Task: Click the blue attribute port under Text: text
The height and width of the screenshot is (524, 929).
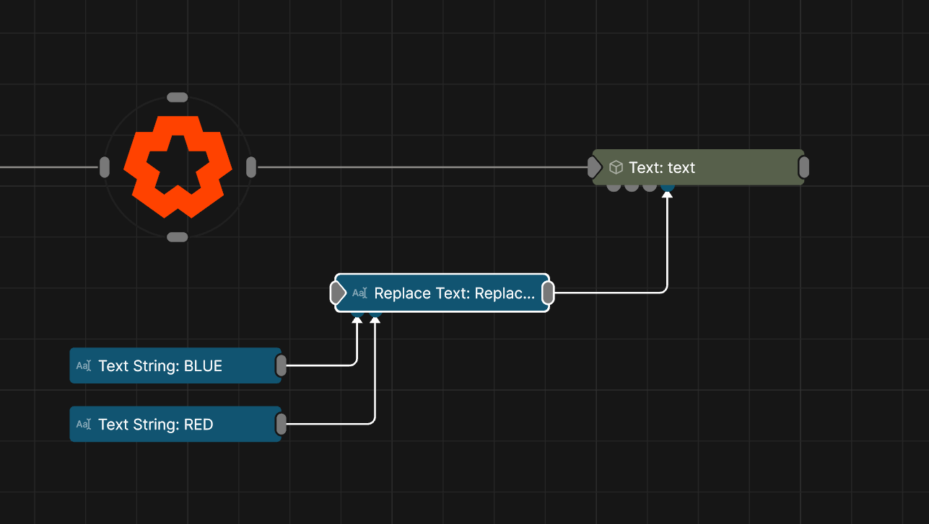Action: click(x=668, y=187)
